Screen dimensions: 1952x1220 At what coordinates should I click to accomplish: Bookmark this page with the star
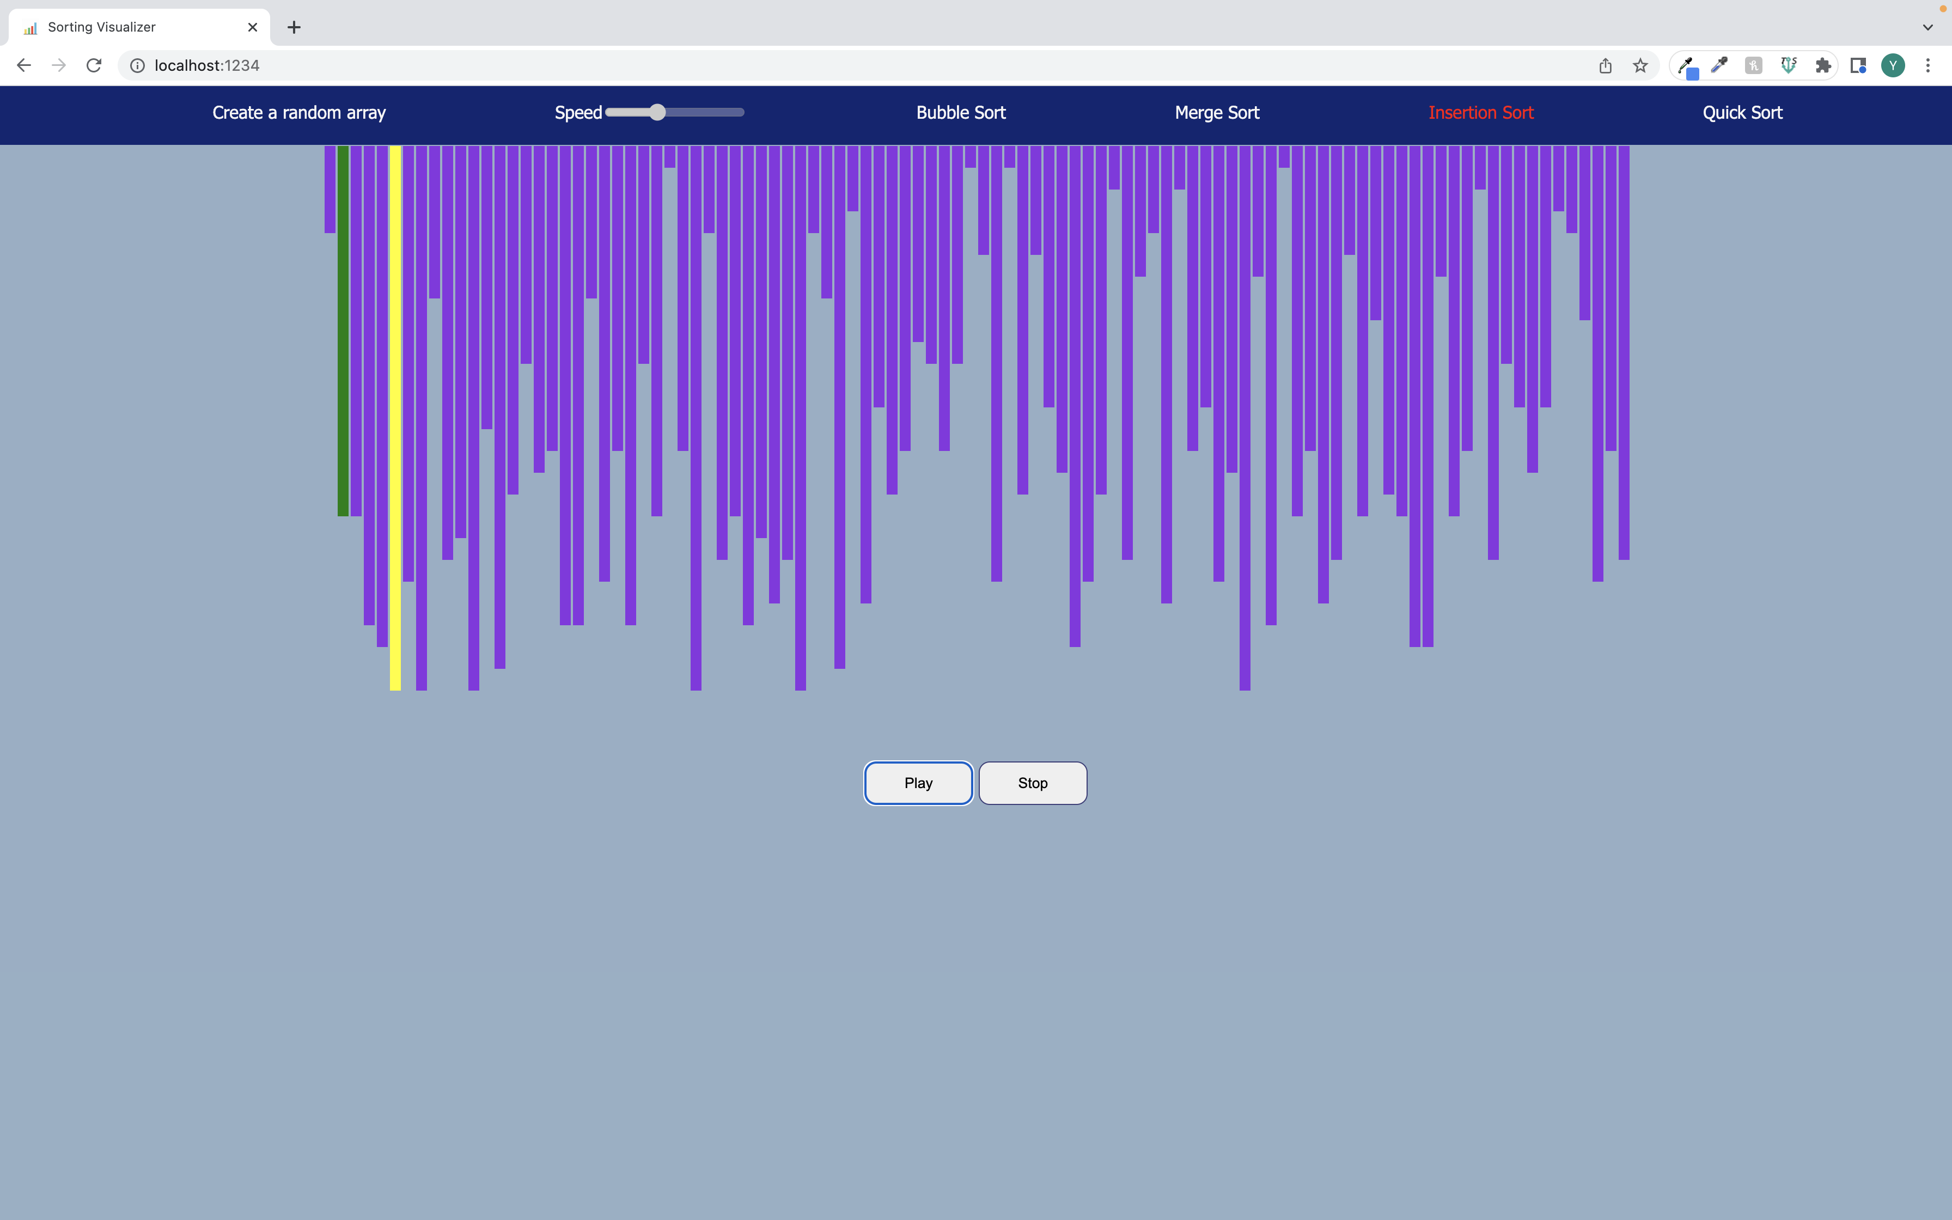tap(1640, 65)
